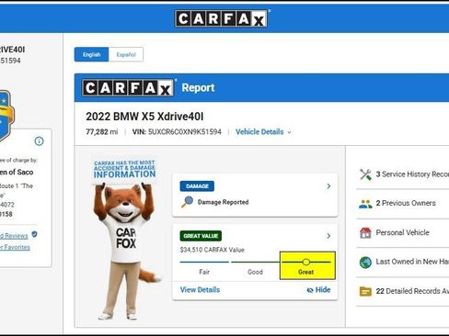Click the 2022 BMW X5 Xdrive40I title
449x336 pixels.
144,117
